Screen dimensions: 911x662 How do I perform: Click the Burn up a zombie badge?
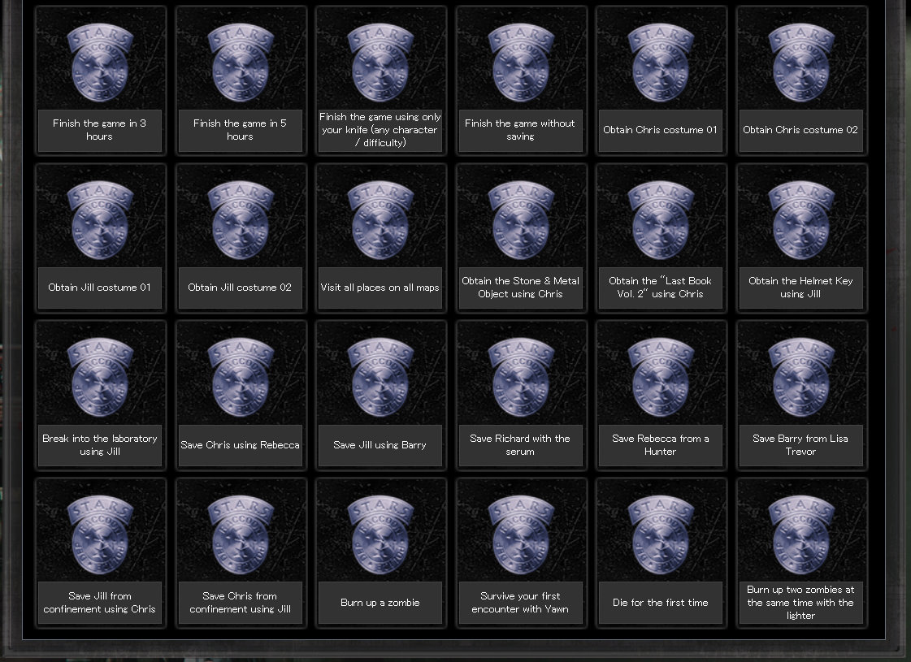tap(380, 535)
